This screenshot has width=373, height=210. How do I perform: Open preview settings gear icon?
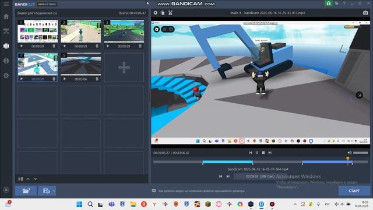pyautogui.click(x=156, y=13)
